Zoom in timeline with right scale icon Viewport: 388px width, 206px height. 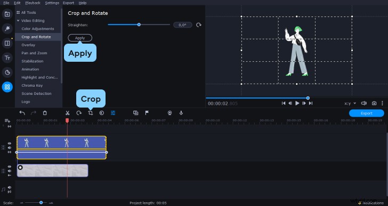coord(51,203)
